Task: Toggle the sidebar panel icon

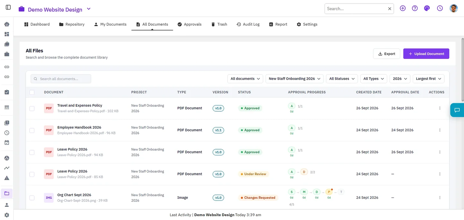Action: (8, 7)
